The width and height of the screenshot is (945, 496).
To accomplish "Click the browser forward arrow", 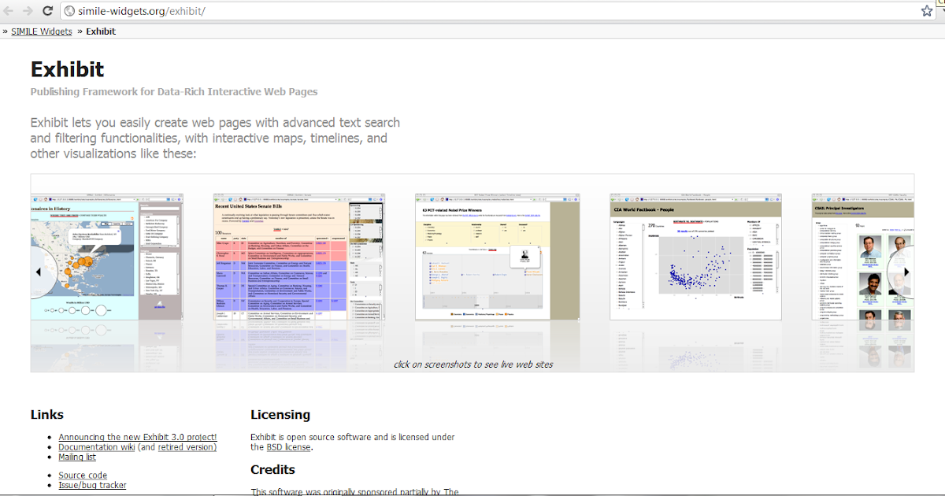I will [x=28, y=10].
